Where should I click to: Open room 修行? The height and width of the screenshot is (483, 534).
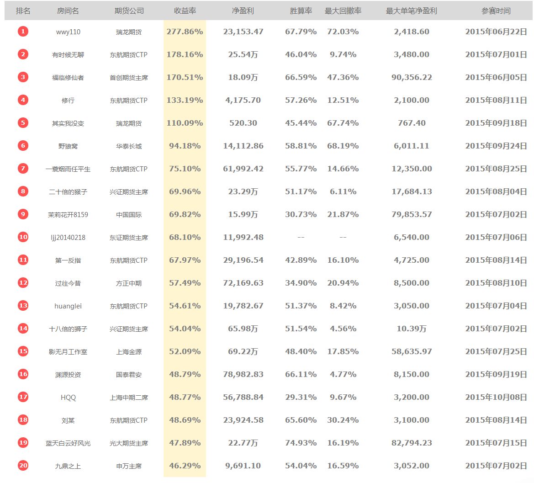[68, 101]
